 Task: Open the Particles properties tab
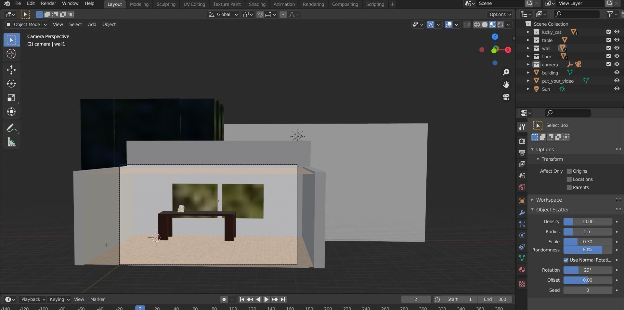click(522, 224)
